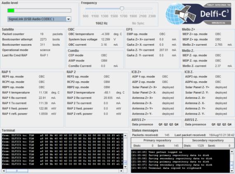Click Q1 indicator in AWSS Z+
Screen dimensions: 235x174
point(160,125)
